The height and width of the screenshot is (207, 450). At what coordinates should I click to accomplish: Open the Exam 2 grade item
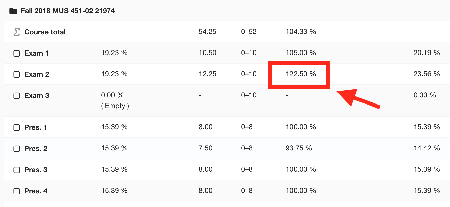coord(37,74)
